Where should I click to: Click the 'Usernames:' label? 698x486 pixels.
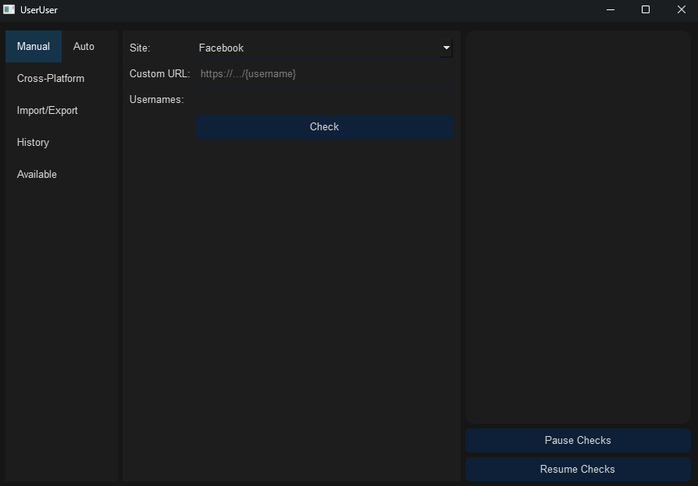157,100
